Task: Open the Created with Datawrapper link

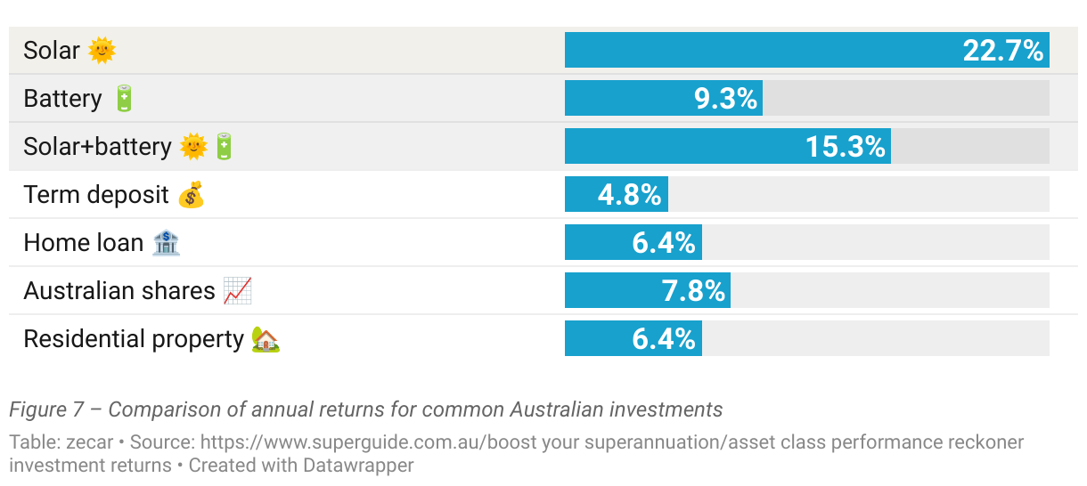Action: pyautogui.click(x=301, y=465)
